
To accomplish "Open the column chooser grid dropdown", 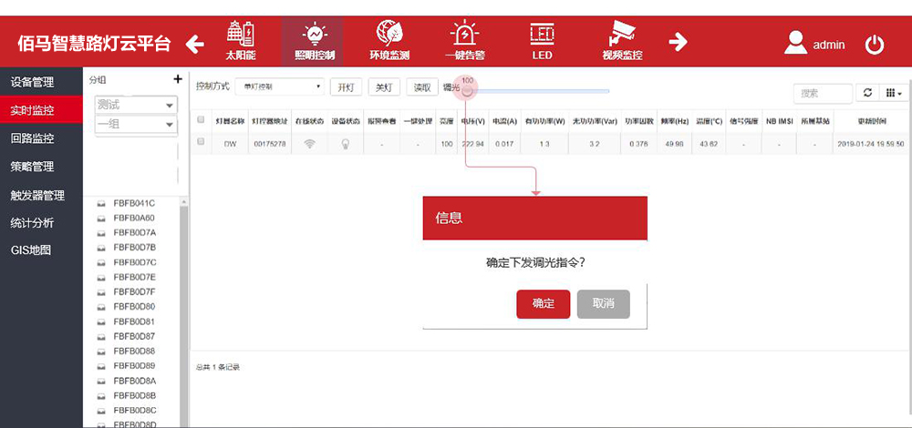I will click(x=894, y=93).
